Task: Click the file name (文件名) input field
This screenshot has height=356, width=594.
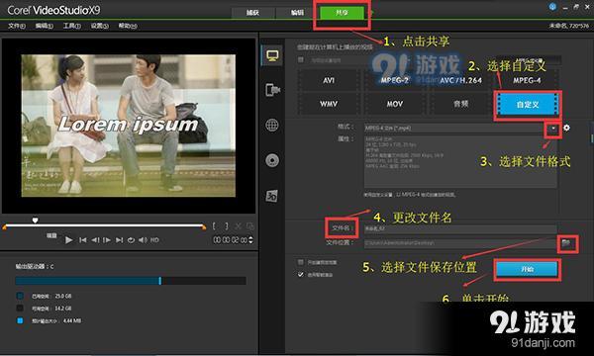Action: [460, 228]
